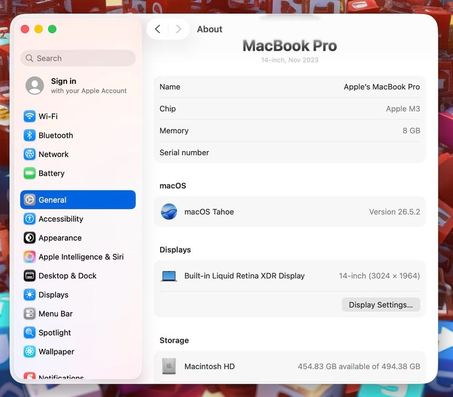Select the Bluetooth icon in sidebar
This screenshot has height=397, width=453.
point(30,135)
